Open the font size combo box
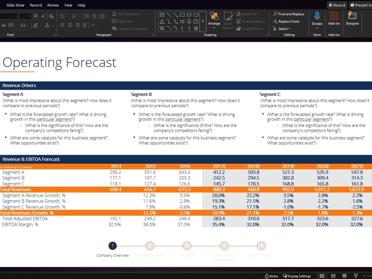This screenshot has width=372, height=279. pyautogui.click(x=25, y=16)
